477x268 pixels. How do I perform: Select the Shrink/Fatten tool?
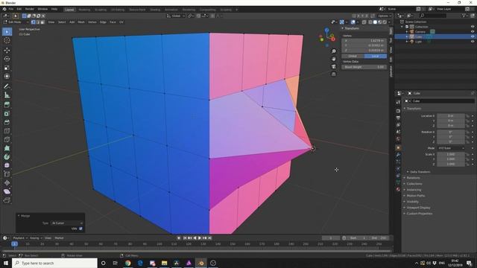[7, 183]
